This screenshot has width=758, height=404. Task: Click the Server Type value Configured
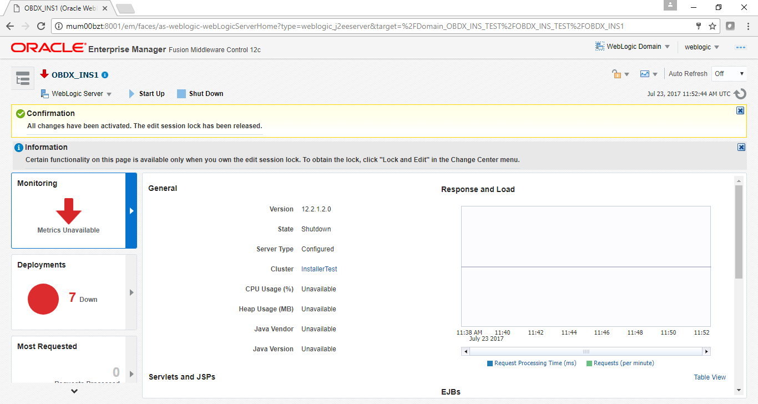[318, 249]
